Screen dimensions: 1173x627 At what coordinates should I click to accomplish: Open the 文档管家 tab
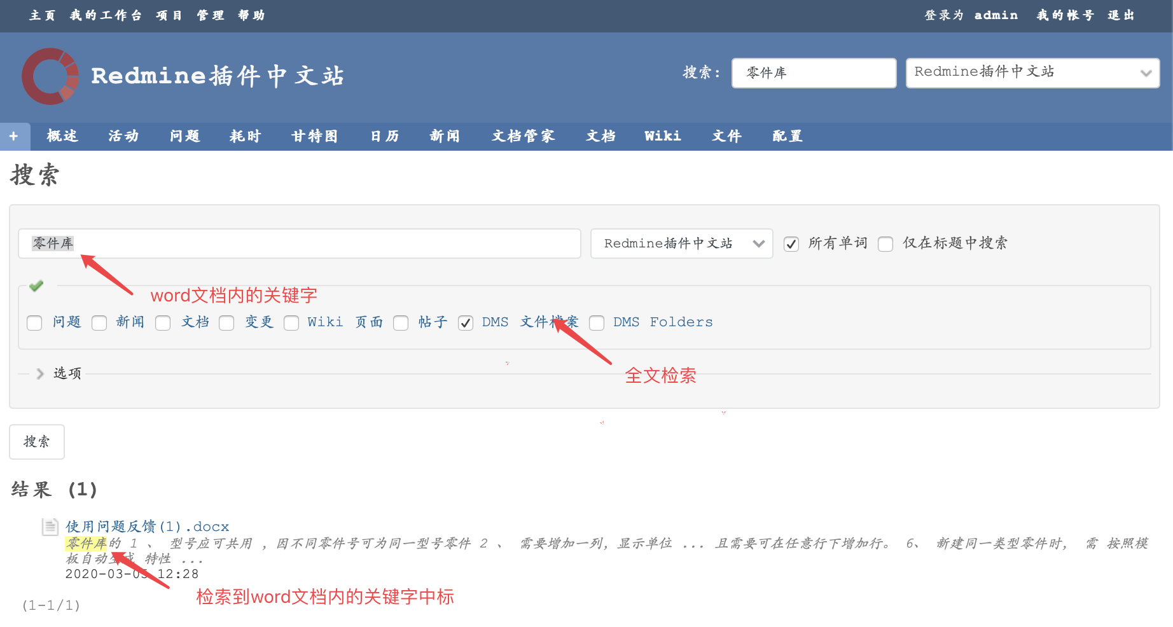pyautogui.click(x=524, y=136)
